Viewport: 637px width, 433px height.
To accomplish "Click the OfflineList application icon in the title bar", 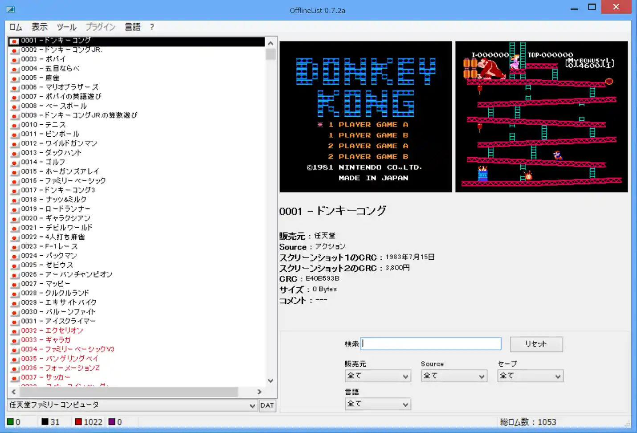I will tap(10, 9).
